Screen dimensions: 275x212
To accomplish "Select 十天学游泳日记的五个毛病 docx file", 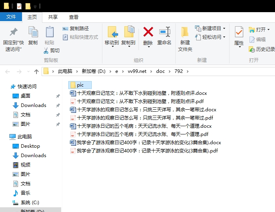I will coord(141,126).
